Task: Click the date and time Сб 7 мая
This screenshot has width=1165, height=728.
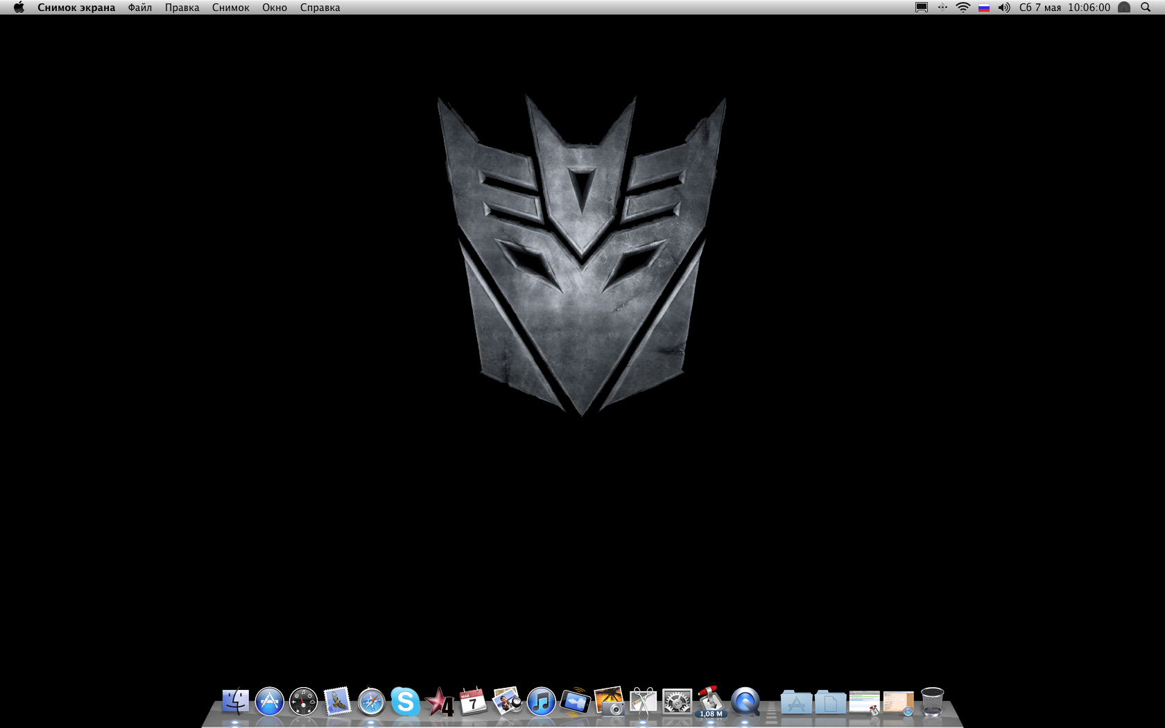Action: pyautogui.click(x=1040, y=8)
